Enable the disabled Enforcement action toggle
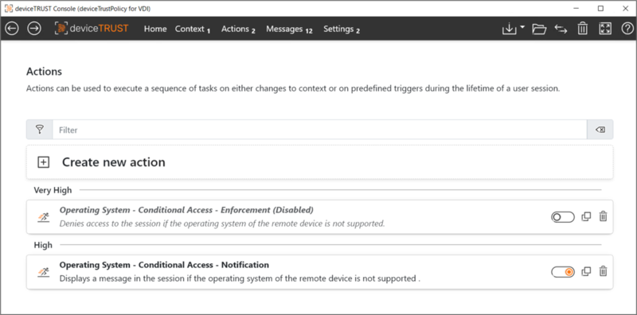Image resolution: width=637 pixels, height=315 pixels. coord(563,217)
